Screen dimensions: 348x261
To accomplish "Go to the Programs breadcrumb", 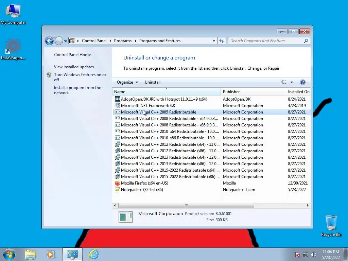I will point(123,41).
